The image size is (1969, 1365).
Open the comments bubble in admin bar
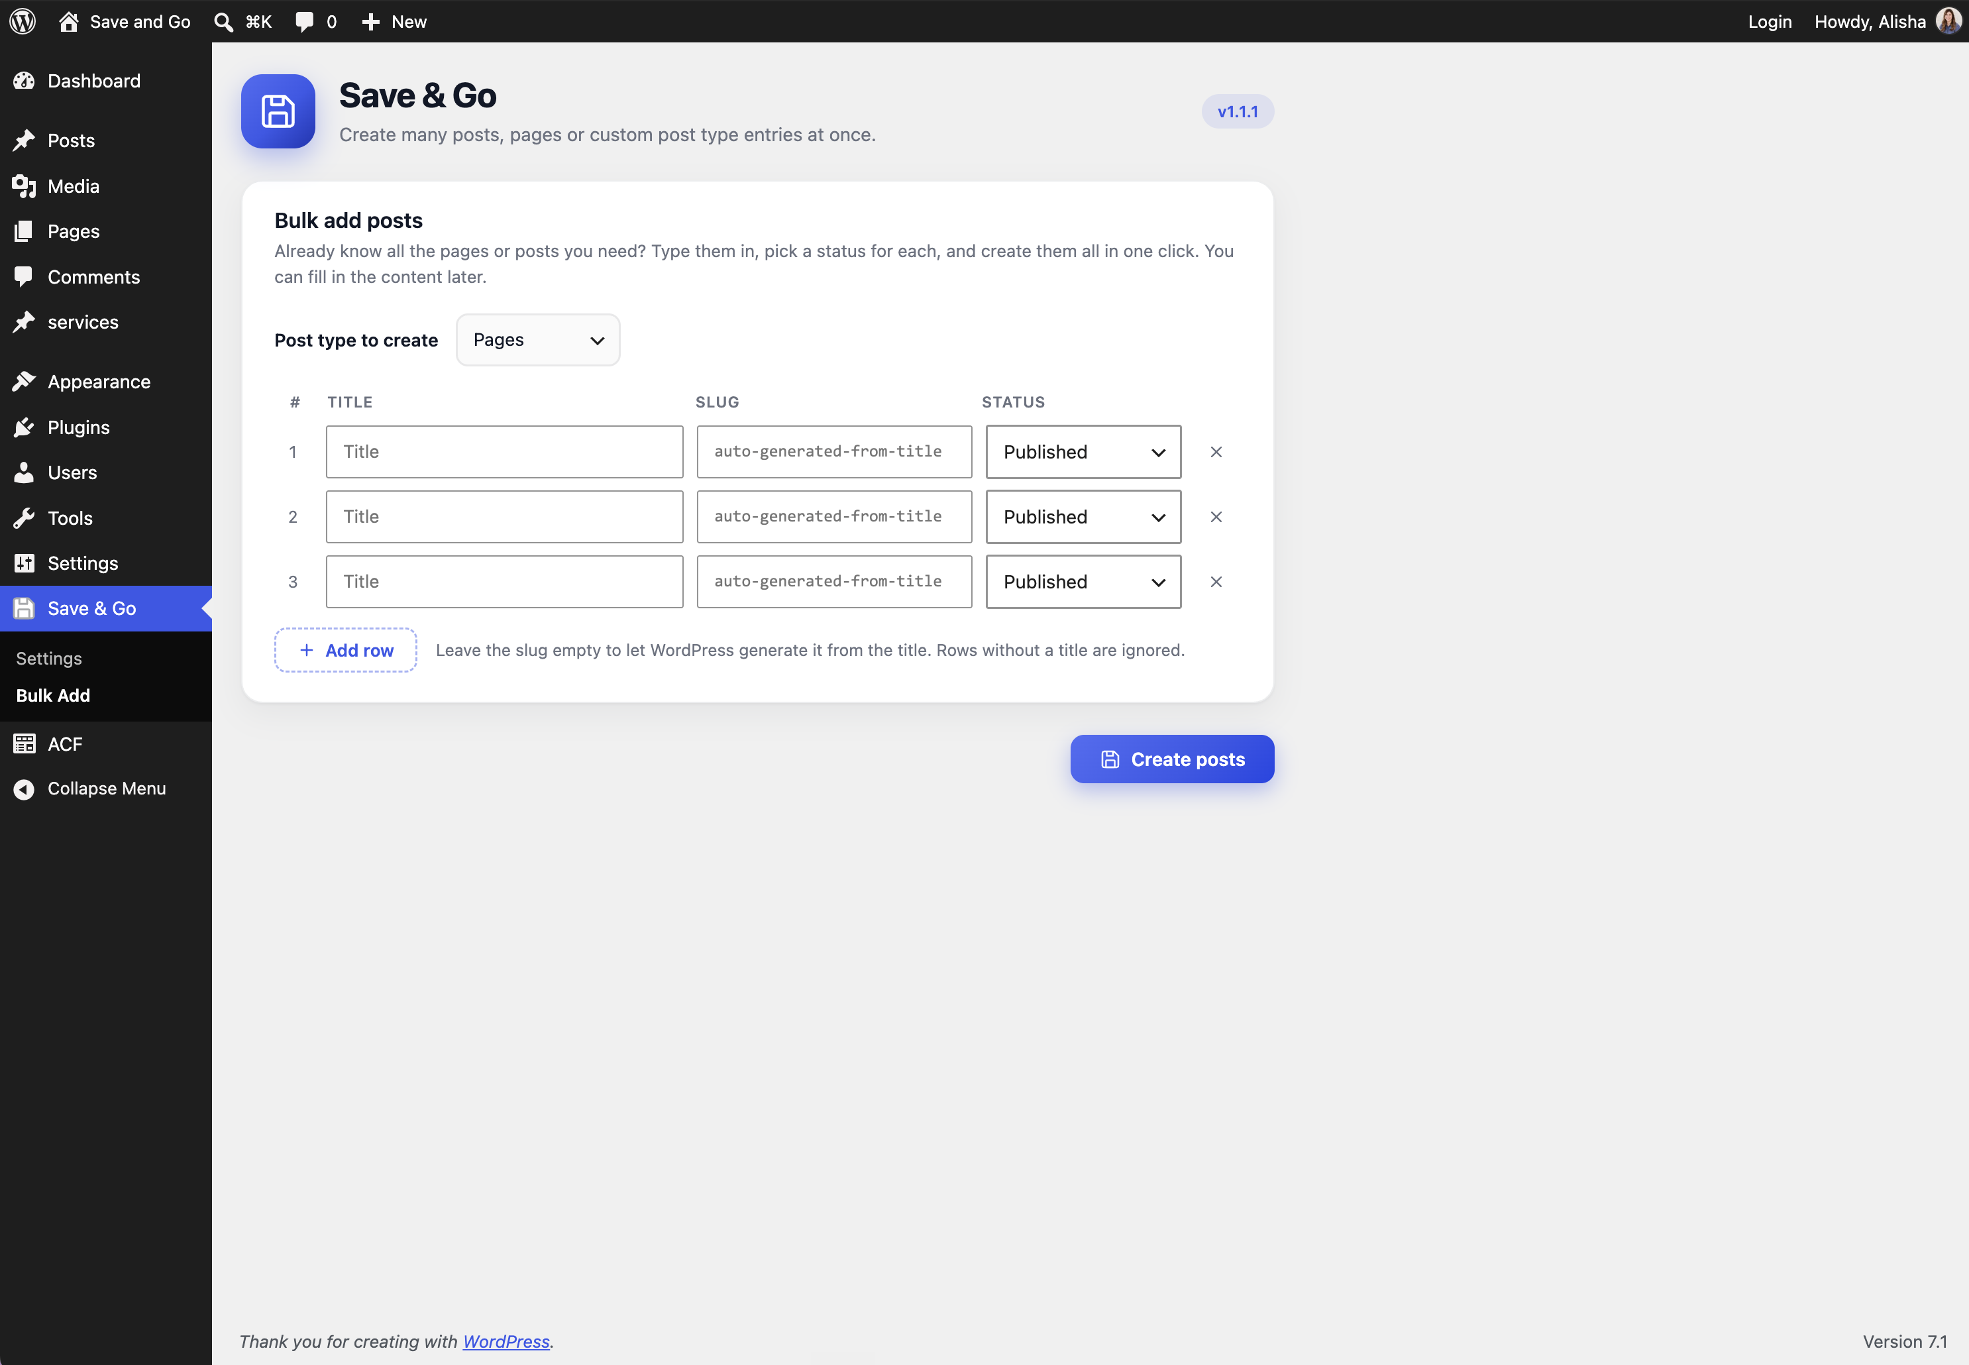[x=304, y=21]
